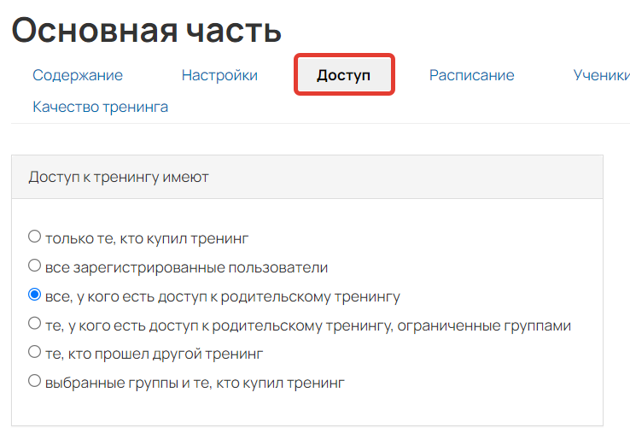Choose 'выбранные группы и те, кто купил тренинг'

(34, 381)
